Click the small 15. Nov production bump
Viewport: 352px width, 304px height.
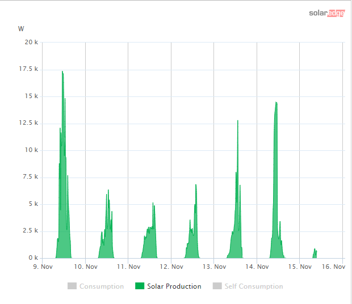(x=315, y=254)
